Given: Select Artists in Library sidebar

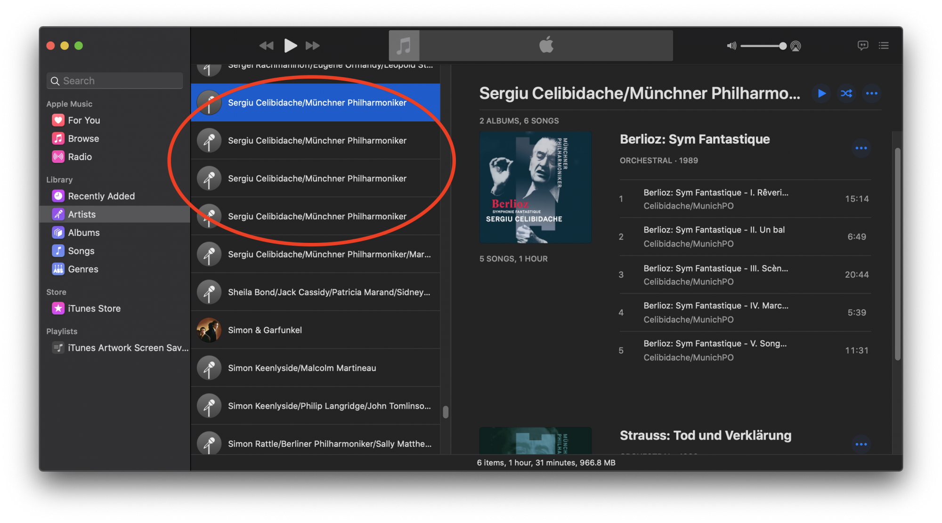Looking at the screenshot, I should coord(115,214).
